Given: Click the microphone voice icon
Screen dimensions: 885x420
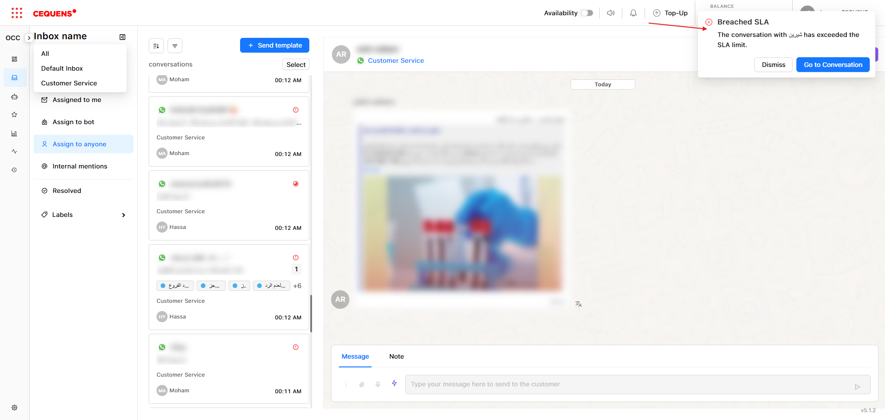Looking at the screenshot, I should (378, 384).
